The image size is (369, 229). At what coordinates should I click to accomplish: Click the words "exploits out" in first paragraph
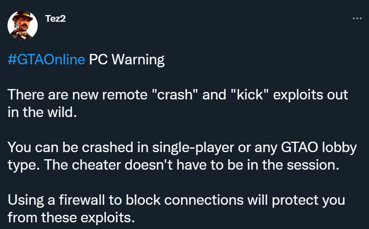(x=313, y=94)
